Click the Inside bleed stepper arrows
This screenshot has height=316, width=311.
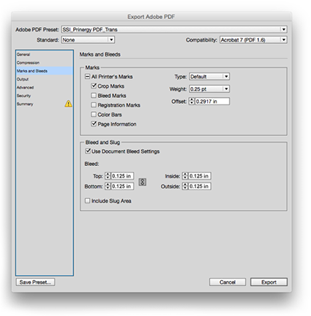(x=185, y=176)
